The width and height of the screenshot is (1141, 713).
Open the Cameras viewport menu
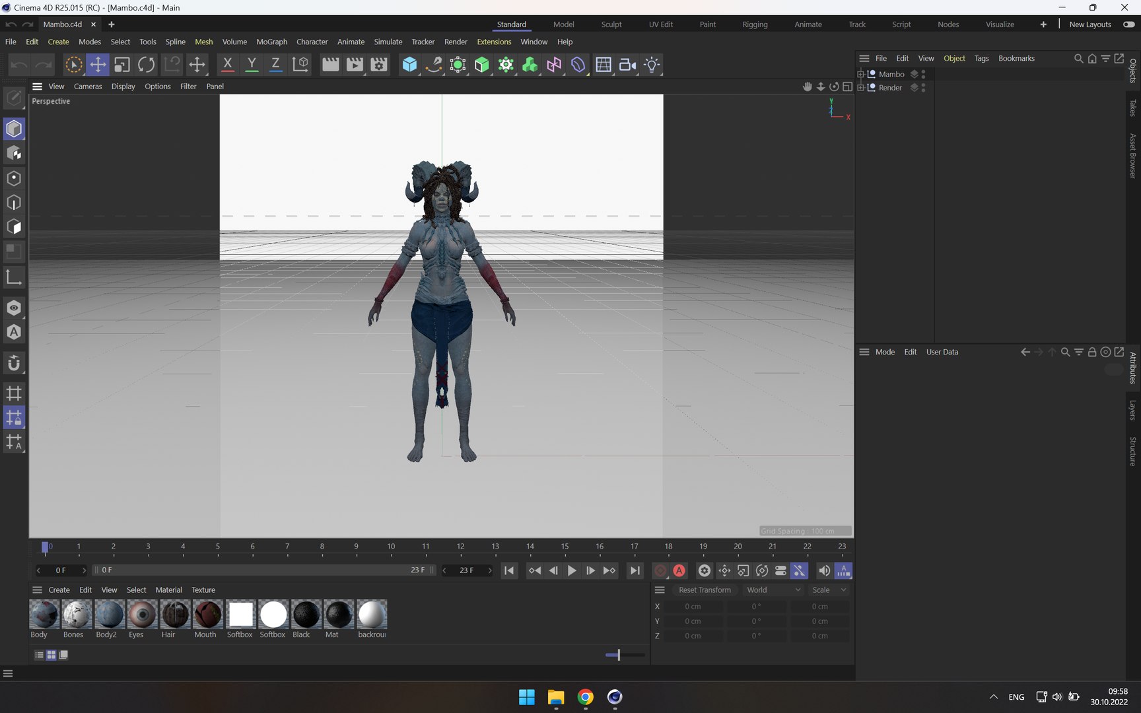(x=88, y=86)
